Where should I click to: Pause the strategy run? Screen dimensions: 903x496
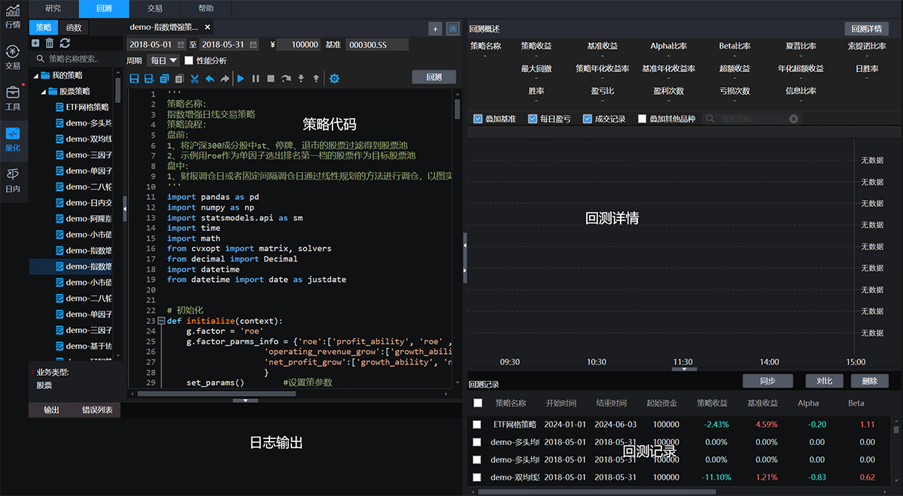click(x=256, y=78)
